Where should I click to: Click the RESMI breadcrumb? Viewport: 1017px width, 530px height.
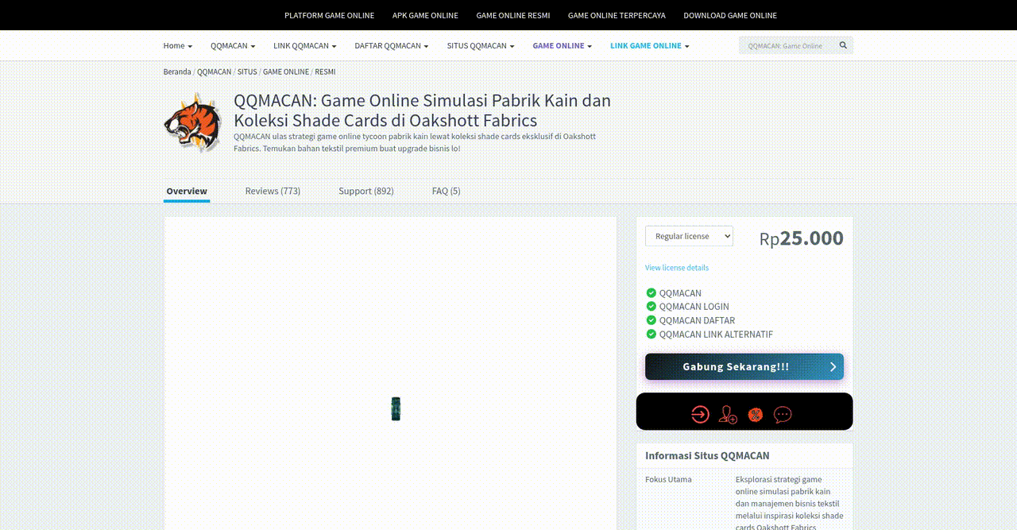click(x=325, y=72)
